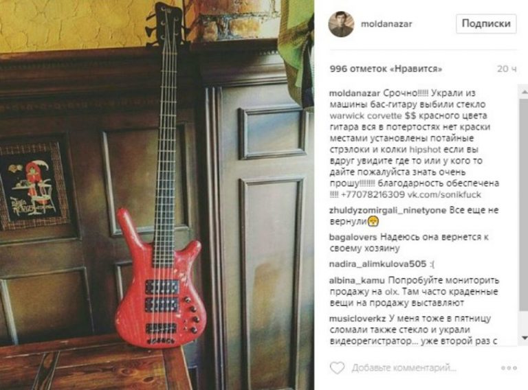The width and height of the screenshot is (528, 390).
Task: Open zhuldyzomirgali_ninetyone commenter profile
Action: [x=388, y=211]
